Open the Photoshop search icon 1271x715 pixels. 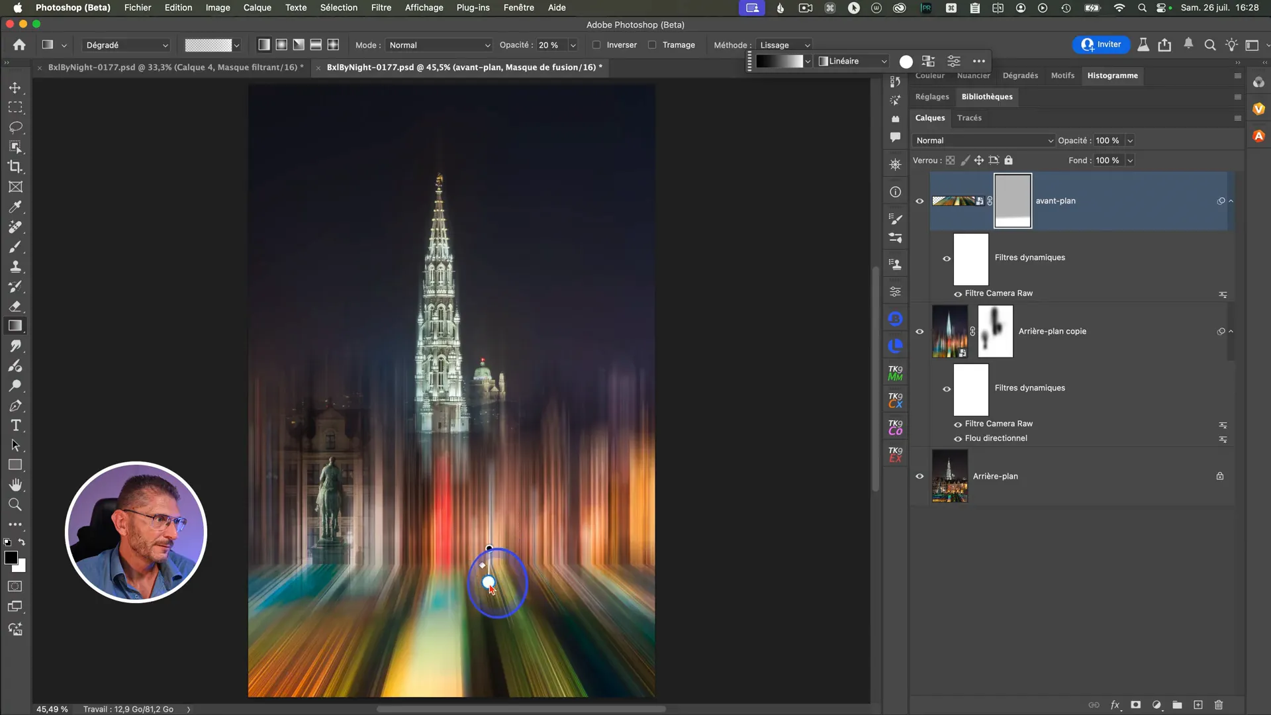[x=1209, y=44]
